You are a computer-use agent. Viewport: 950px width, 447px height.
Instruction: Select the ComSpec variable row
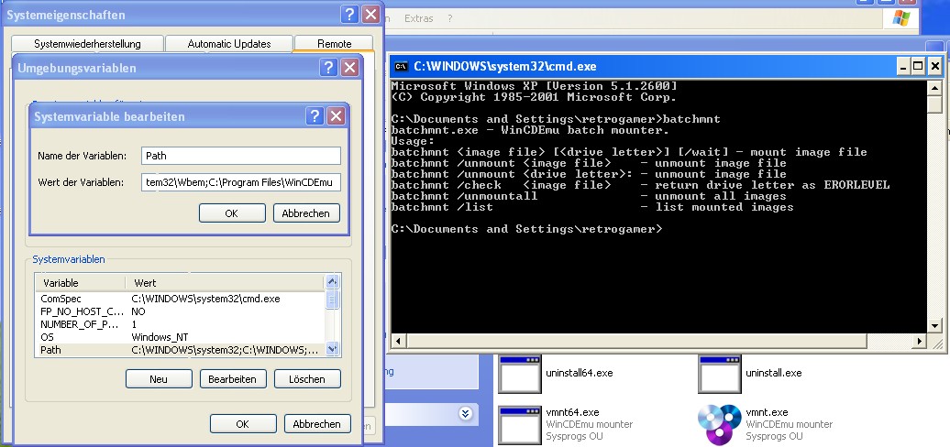(x=181, y=299)
